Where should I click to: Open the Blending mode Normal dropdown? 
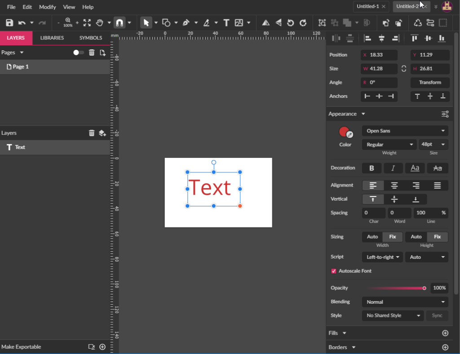coord(405,302)
